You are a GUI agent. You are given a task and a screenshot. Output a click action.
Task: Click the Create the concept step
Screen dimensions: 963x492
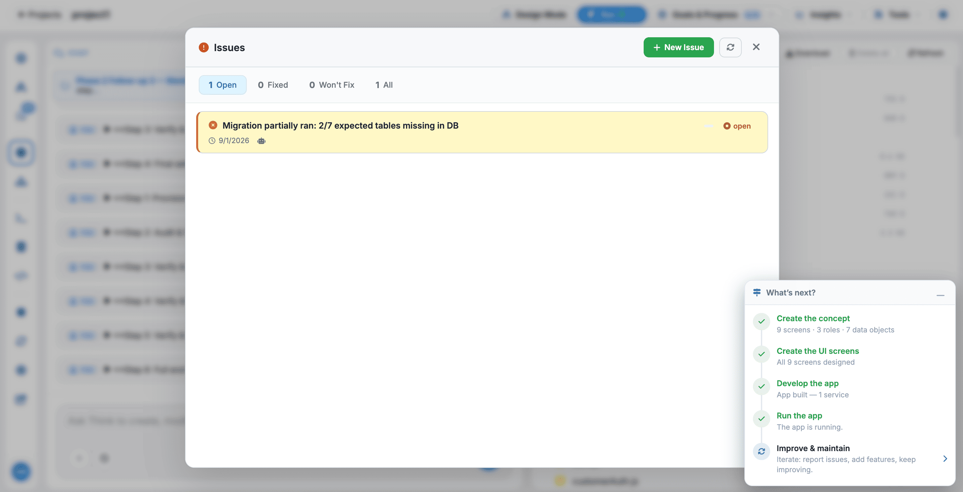[850, 324]
